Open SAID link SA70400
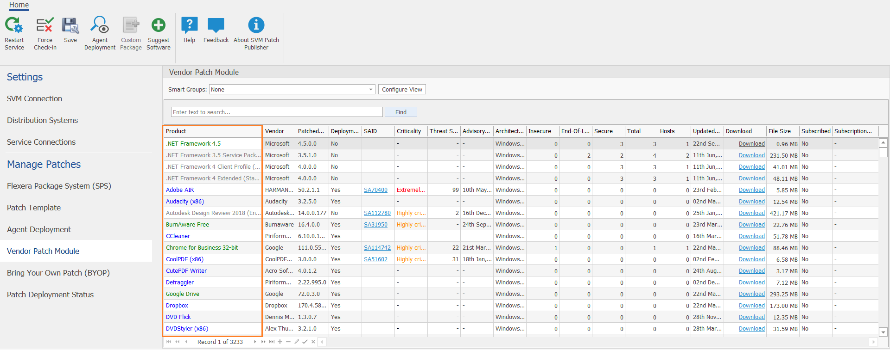This screenshot has height=350, width=890. click(375, 190)
